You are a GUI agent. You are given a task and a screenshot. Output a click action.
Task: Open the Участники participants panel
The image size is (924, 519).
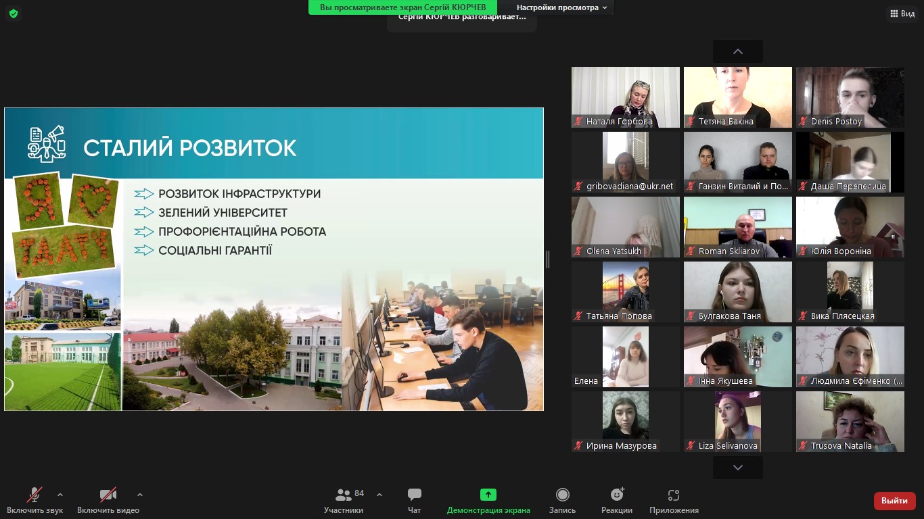[344, 501]
